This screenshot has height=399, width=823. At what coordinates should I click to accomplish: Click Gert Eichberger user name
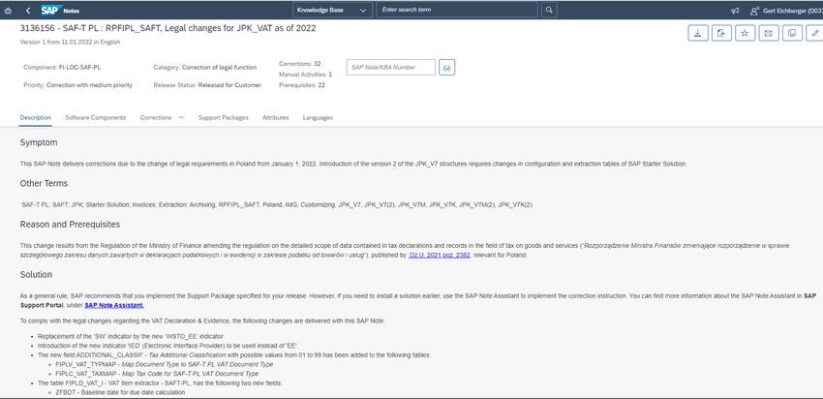pos(791,10)
